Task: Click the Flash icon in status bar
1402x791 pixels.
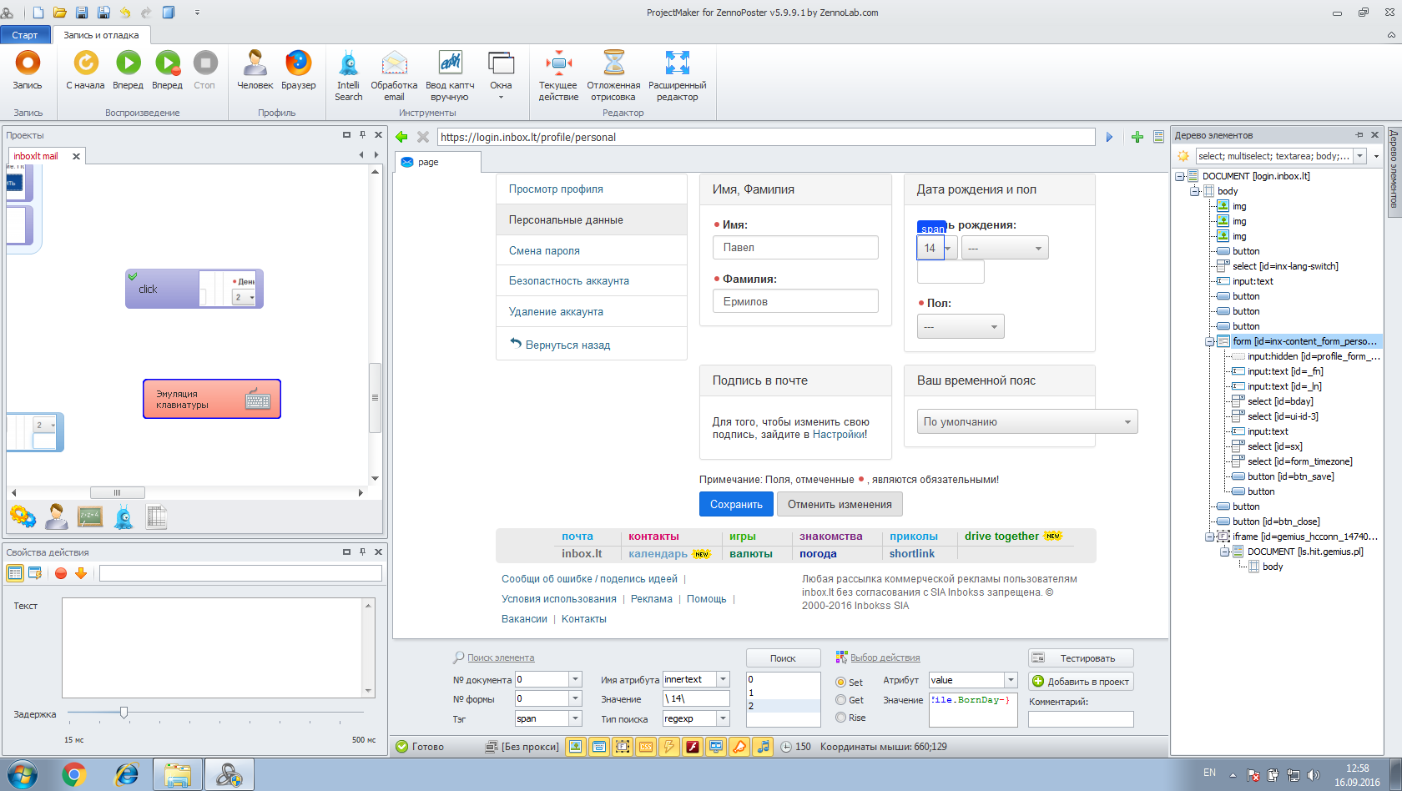Action: click(693, 747)
